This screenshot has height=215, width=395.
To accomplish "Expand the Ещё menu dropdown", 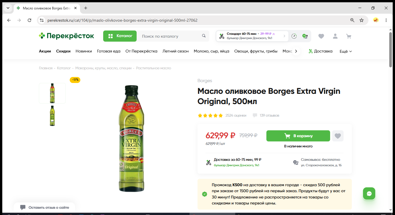I will coord(346,51).
